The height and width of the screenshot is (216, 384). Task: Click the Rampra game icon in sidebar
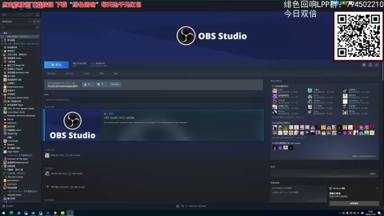[x=5, y=144]
